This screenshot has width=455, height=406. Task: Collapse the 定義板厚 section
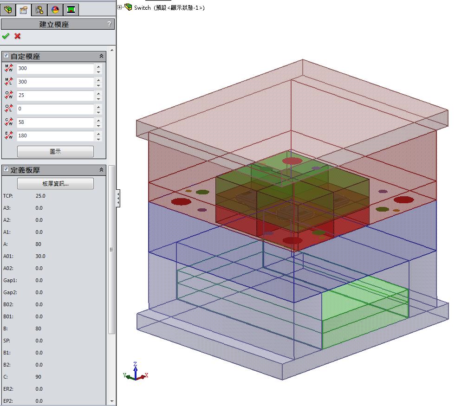point(101,170)
